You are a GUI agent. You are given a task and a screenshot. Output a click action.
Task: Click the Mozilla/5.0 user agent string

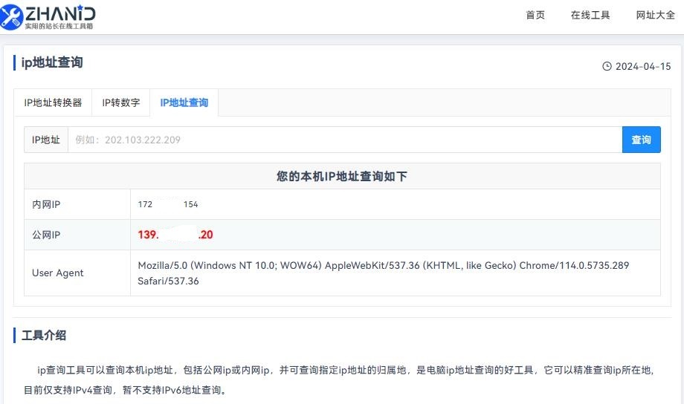(x=383, y=273)
